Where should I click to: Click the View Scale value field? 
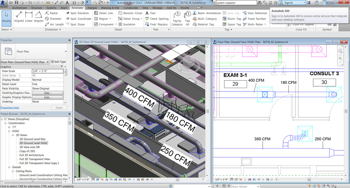click(x=47, y=71)
